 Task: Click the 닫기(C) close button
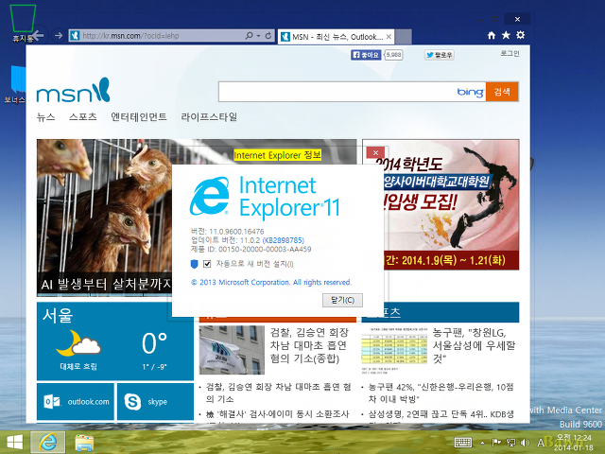click(342, 300)
